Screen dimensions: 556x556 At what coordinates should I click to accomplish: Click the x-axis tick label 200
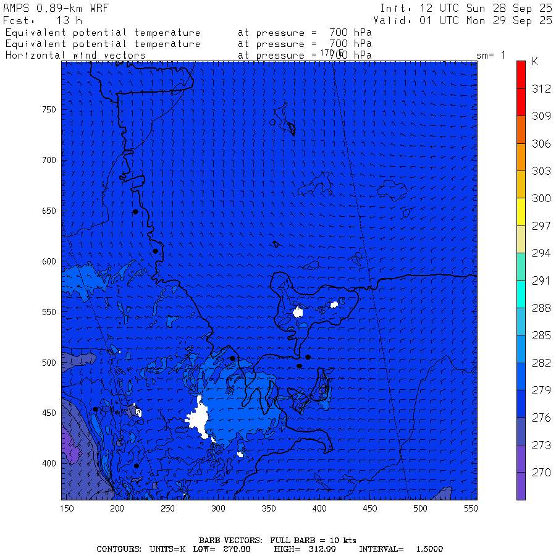117,508
